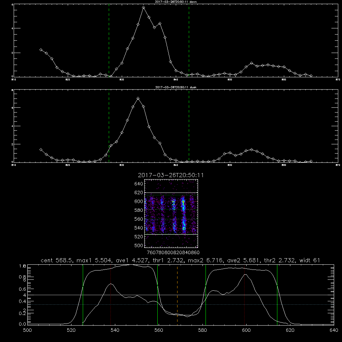Click the solid green line near 560

pyautogui.click(x=157, y=294)
